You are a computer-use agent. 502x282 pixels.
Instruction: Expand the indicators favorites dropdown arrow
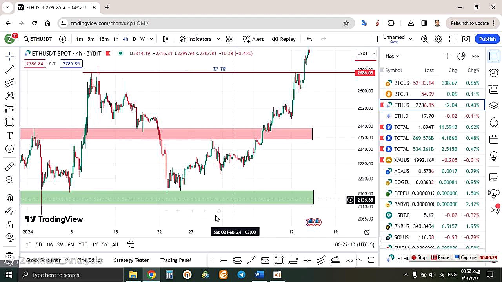click(218, 39)
